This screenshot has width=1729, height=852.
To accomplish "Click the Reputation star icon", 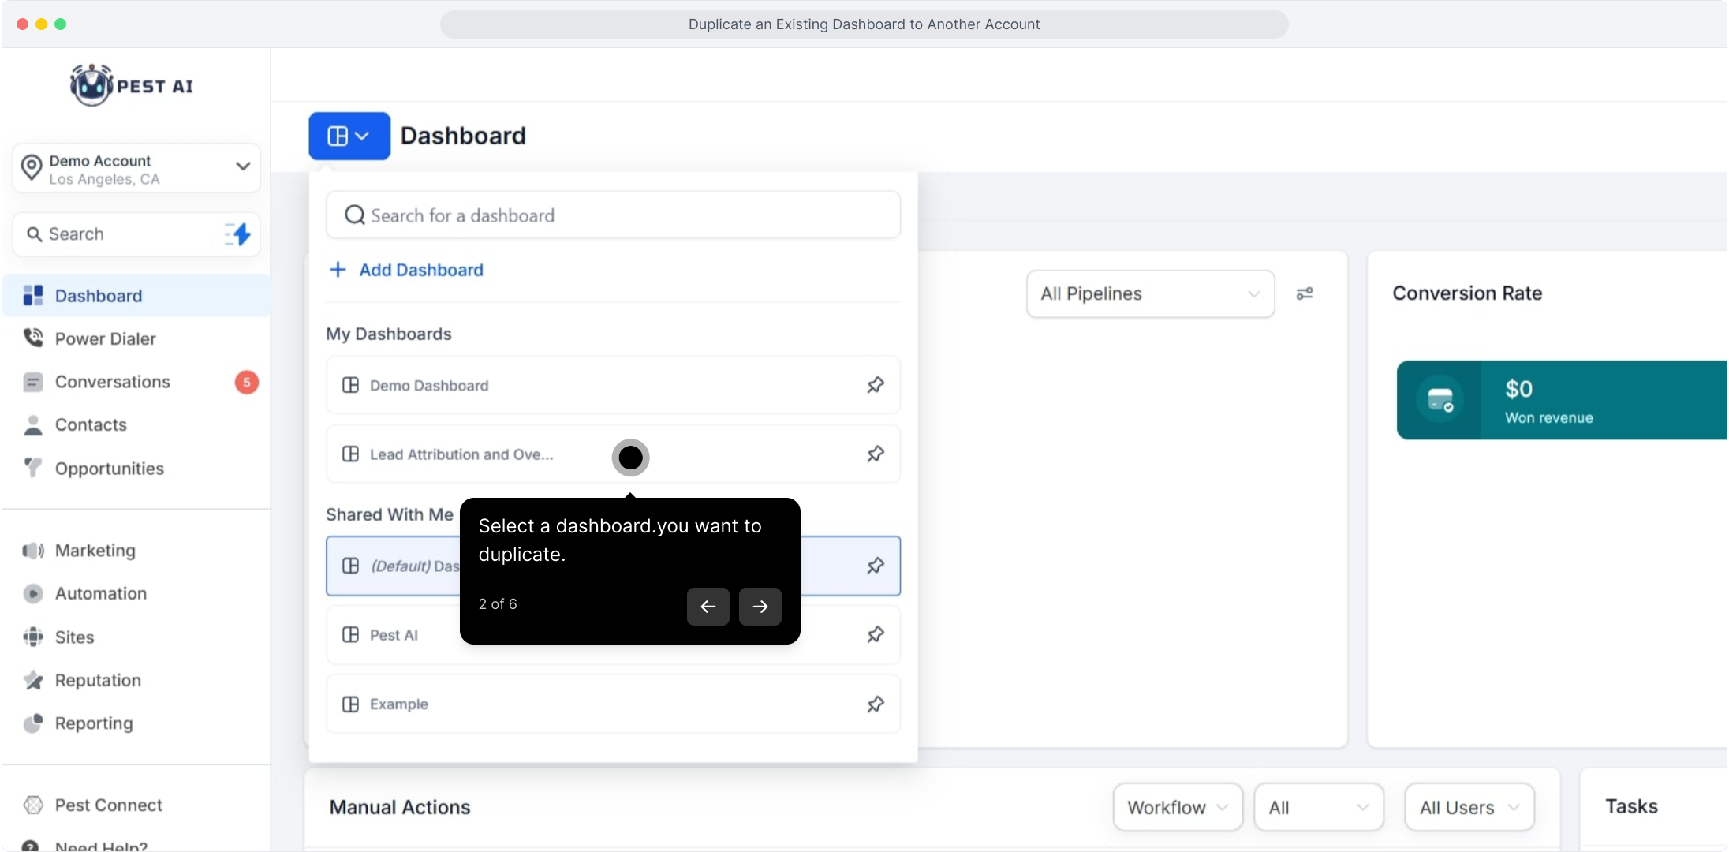I will (x=33, y=680).
